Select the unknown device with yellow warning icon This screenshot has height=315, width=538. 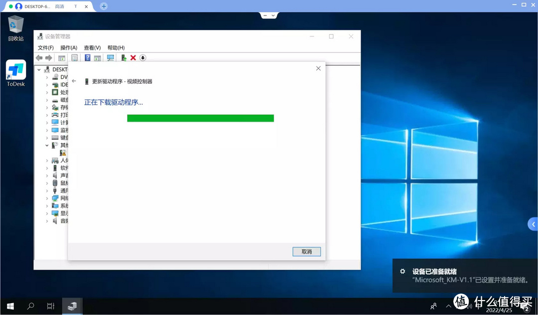click(x=63, y=153)
